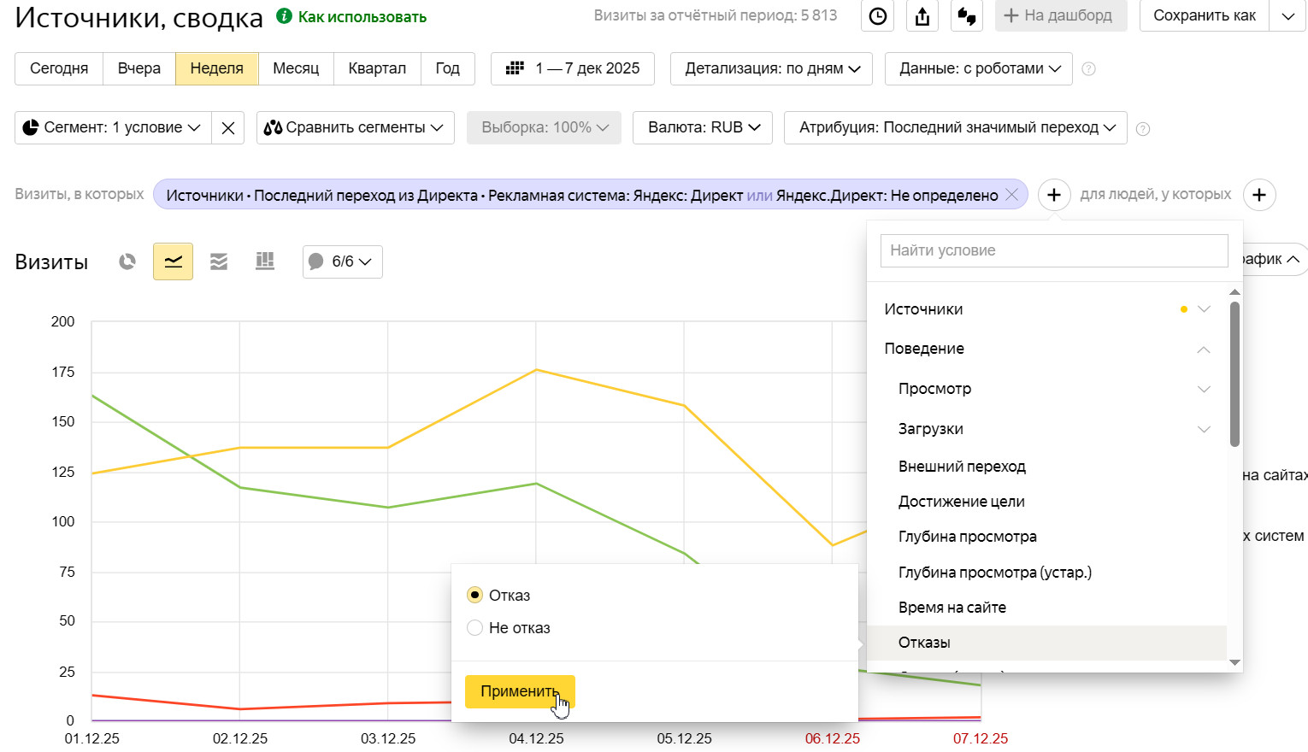1308x752 pixels.
Task: Switch period to the Месяц tab
Action: [296, 68]
